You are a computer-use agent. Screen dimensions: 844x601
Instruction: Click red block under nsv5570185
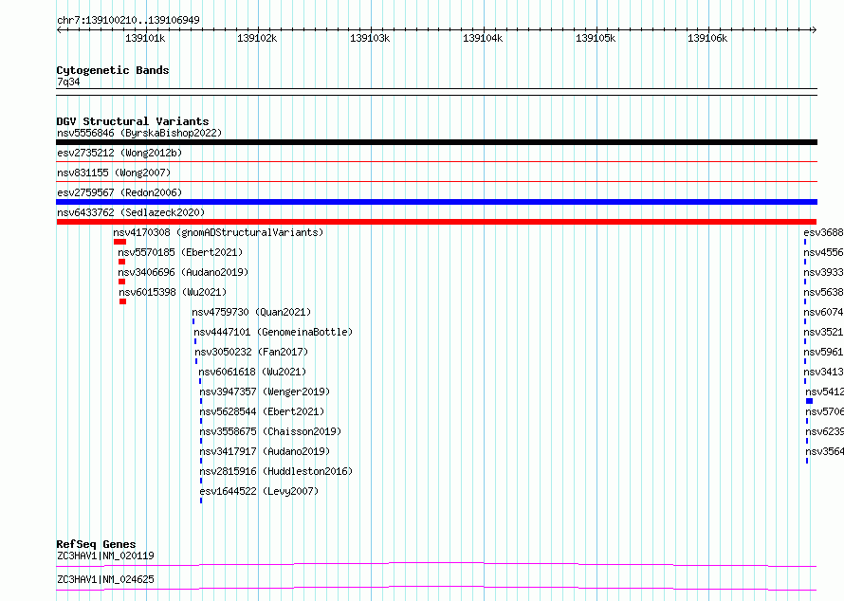click(x=121, y=262)
